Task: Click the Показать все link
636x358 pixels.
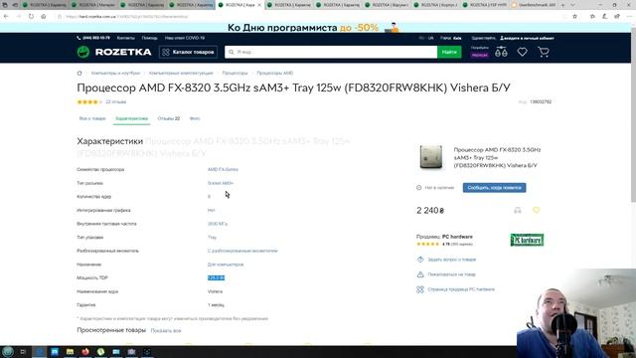Action: pyautogui.click(x=166, y=331)
